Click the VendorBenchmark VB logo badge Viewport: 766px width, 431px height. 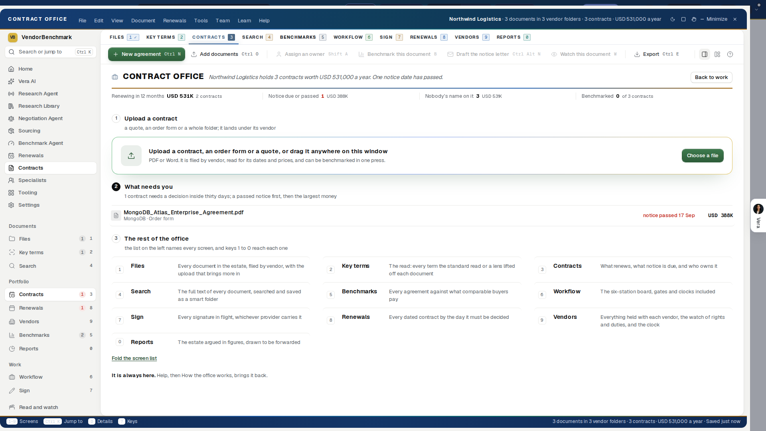click(x=13, y=37)
